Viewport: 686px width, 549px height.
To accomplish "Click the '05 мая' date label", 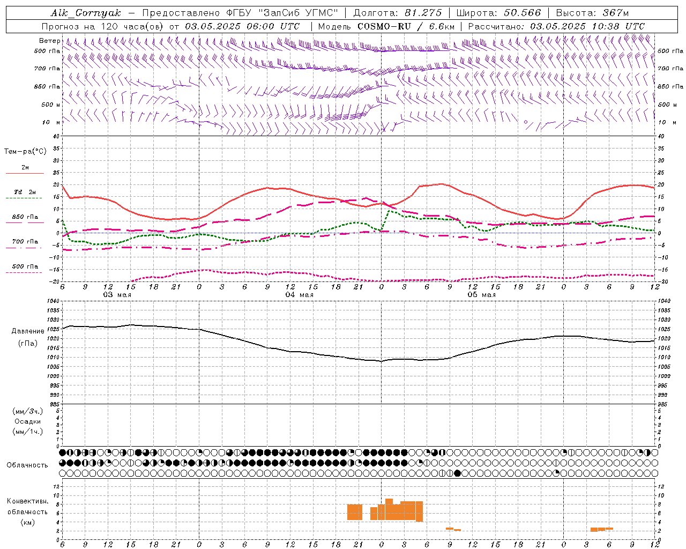I will click(x=481, y=295).
